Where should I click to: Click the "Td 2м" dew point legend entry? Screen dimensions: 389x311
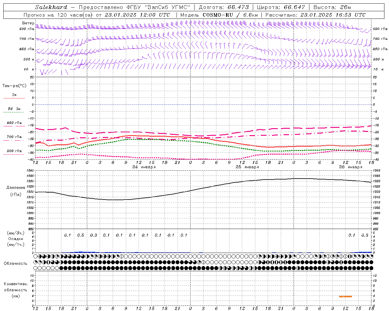tap(14, 109)
